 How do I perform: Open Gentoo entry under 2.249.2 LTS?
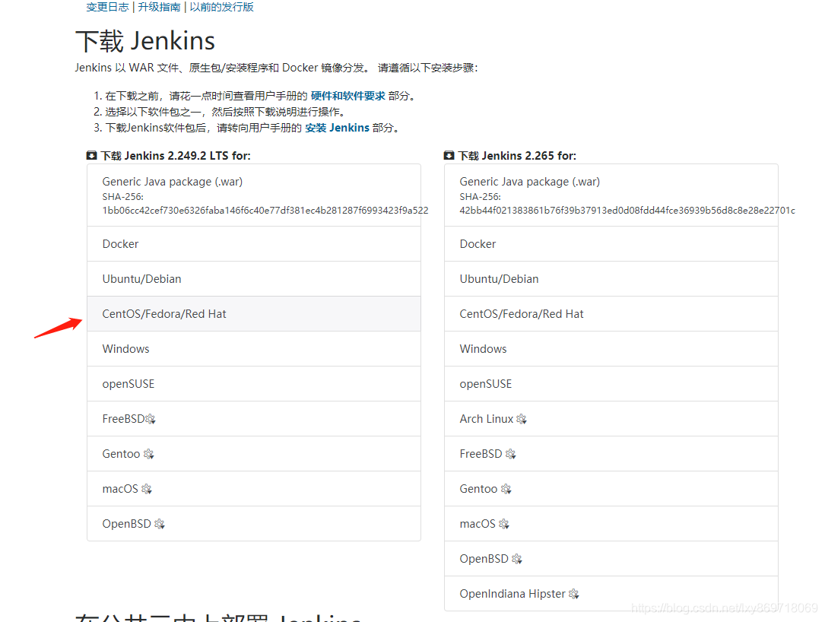point(254,454)
